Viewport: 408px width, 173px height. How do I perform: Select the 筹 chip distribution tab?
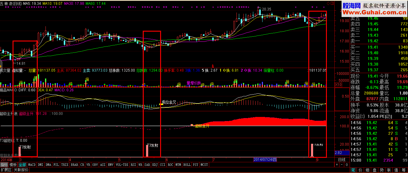click(404, 170)
